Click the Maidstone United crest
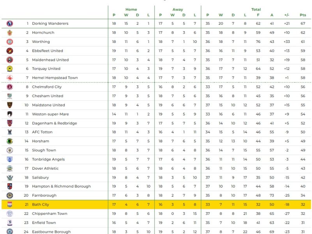The width and height of the screenshot is (312, 234). (10, 105)
